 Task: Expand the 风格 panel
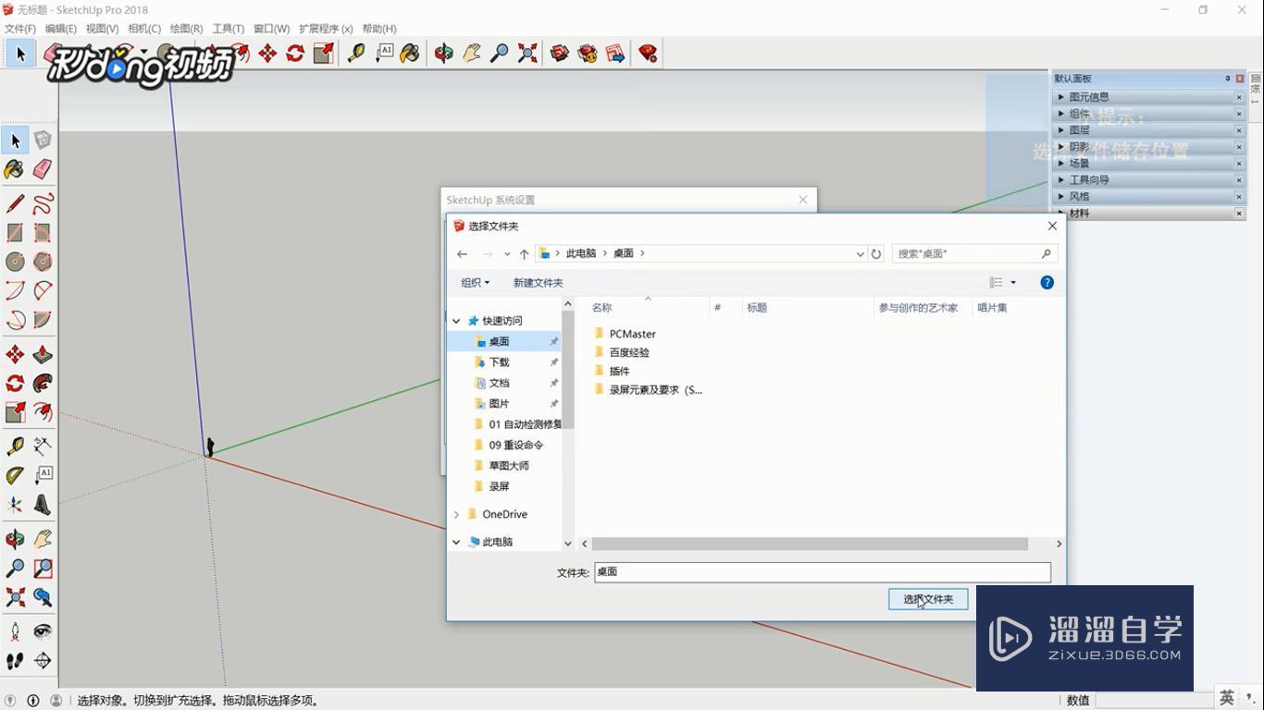coord(1061,196)
